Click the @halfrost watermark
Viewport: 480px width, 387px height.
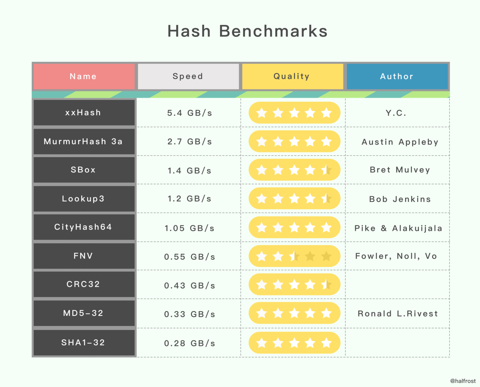point(463,381)
